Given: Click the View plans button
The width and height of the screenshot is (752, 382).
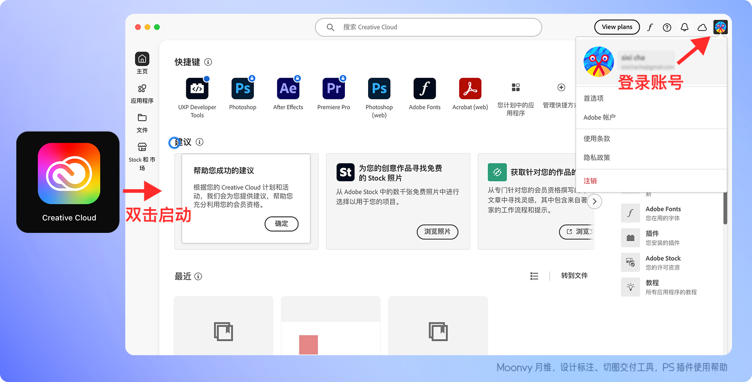Looking at the screenshot, I should pyautogui.click(x=617, y=27).
